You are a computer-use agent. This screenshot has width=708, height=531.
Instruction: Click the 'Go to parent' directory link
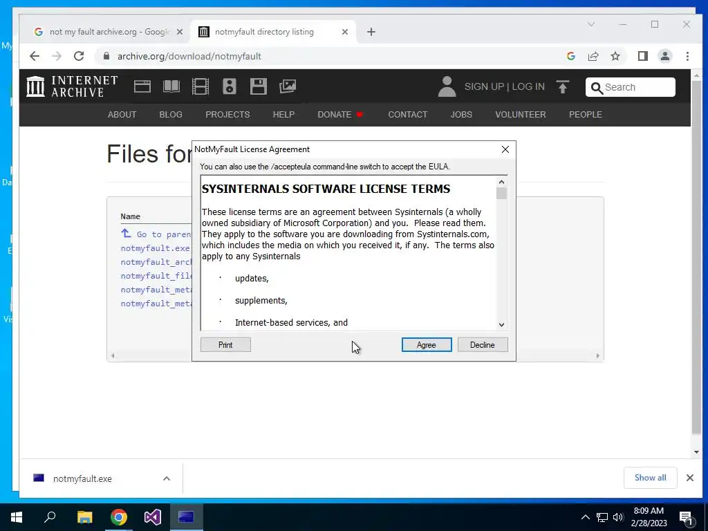(156, 234)
